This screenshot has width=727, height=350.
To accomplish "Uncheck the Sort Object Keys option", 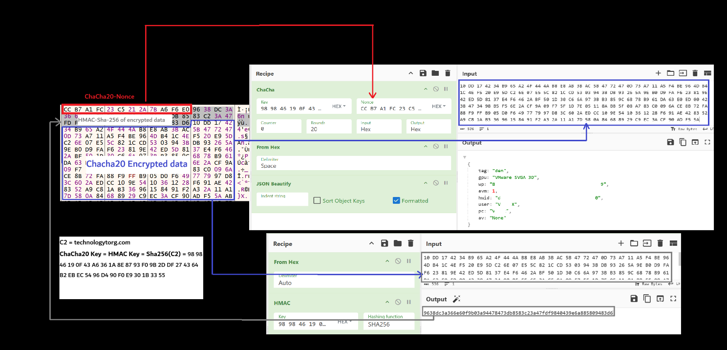I will [317, 200].
